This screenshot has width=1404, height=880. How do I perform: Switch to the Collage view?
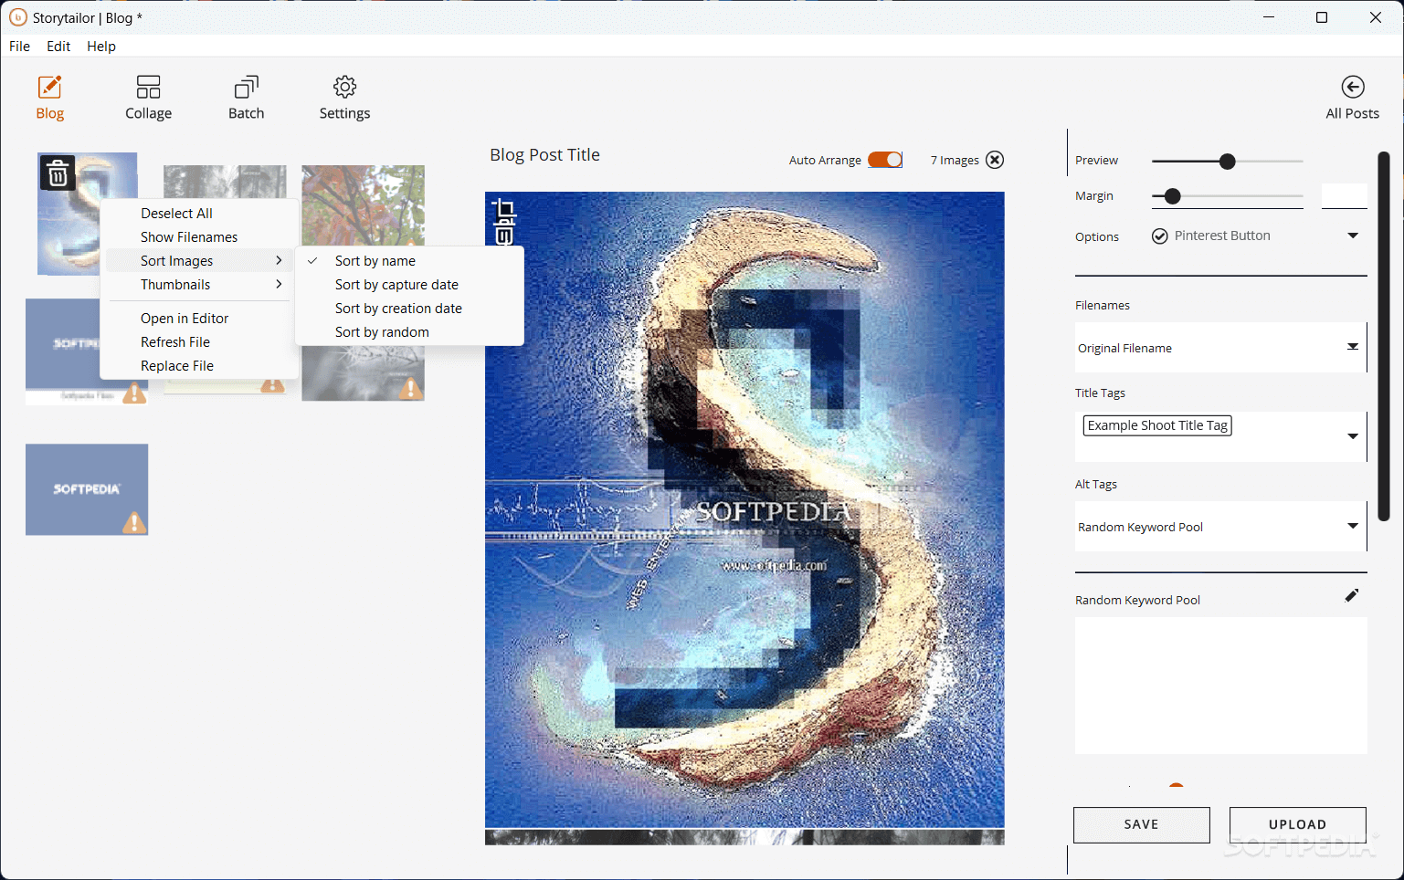tap(148, 98)
